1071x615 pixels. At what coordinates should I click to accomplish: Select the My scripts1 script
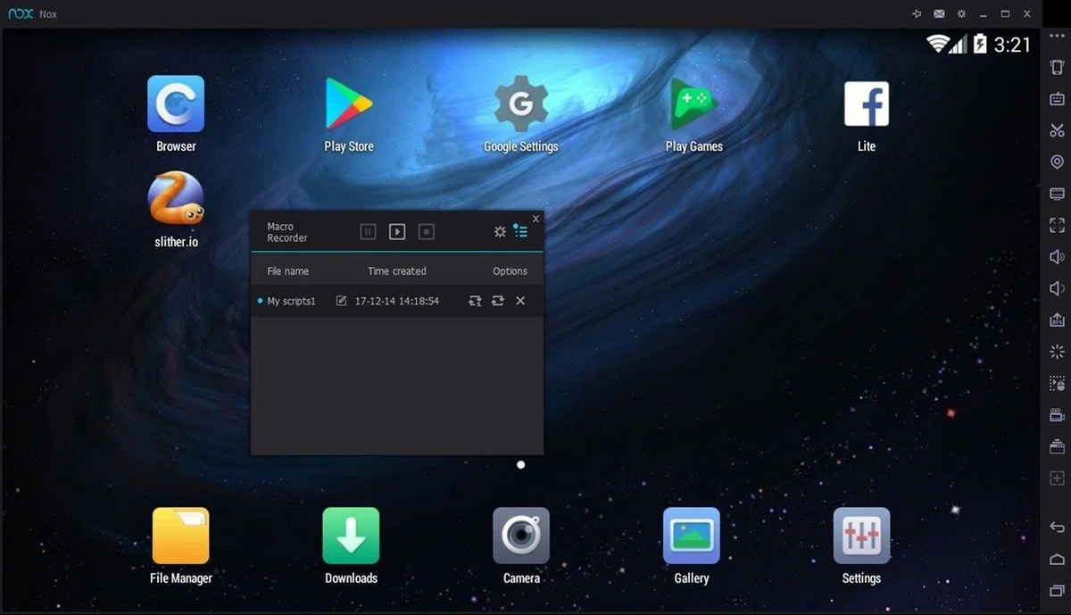pyautogui.click(x=291, y=302)
